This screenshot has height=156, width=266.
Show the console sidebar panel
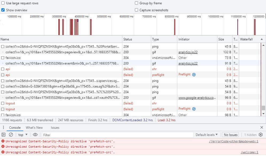[3, 135]
